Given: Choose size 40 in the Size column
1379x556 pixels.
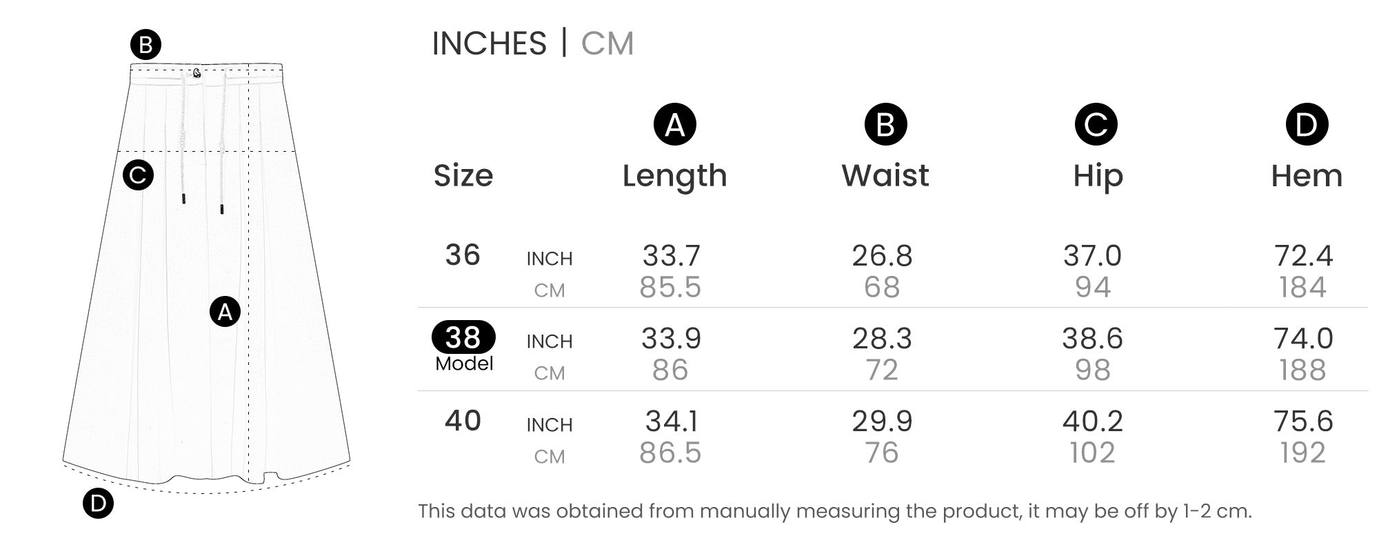Looking at the screenshot, I should (x=463, y=421).
